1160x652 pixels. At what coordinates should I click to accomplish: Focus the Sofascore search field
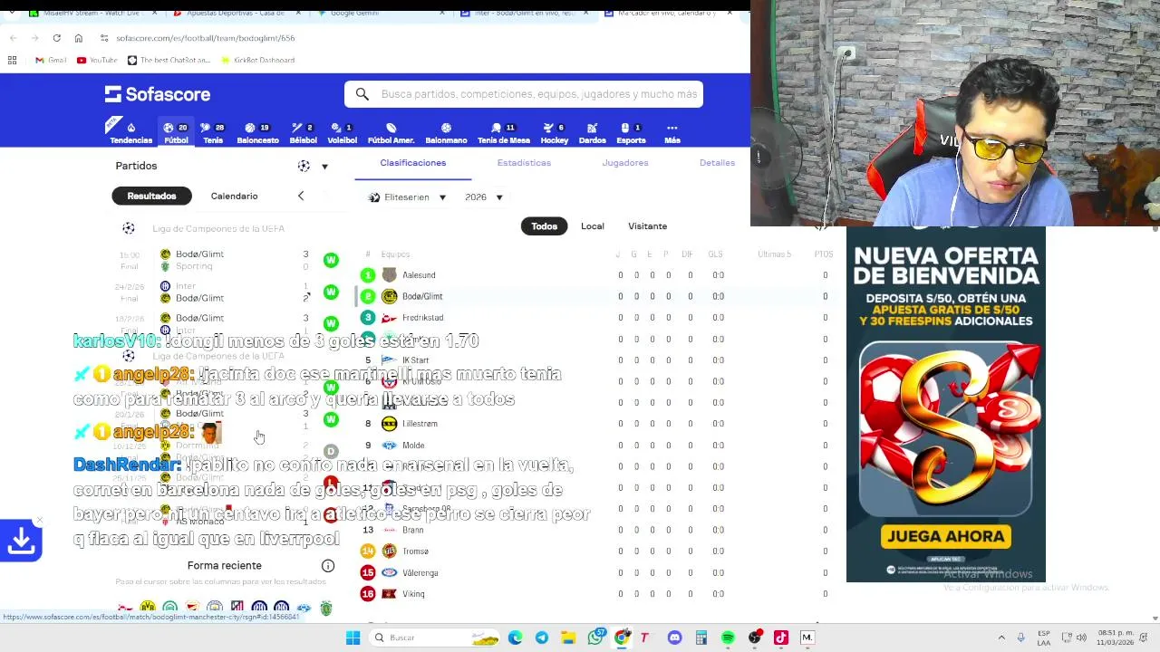click(524, 94)
